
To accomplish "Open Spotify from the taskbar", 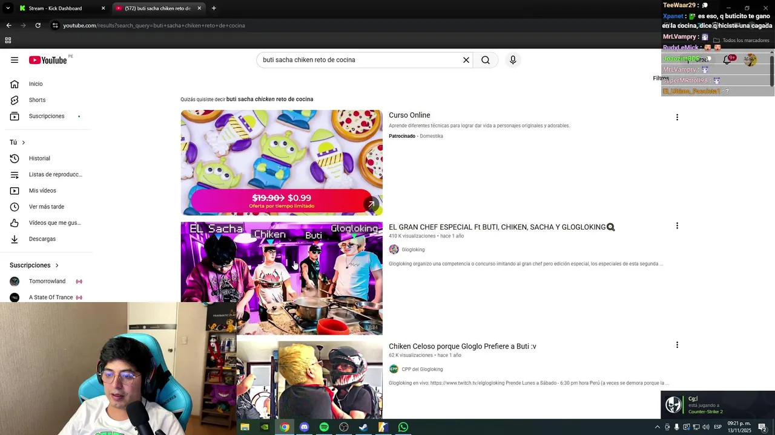I will point(324,427).
